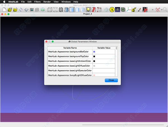Click the fancyBLightDiffuseColor pink swatch
The image size is (168, 127).
94,75
